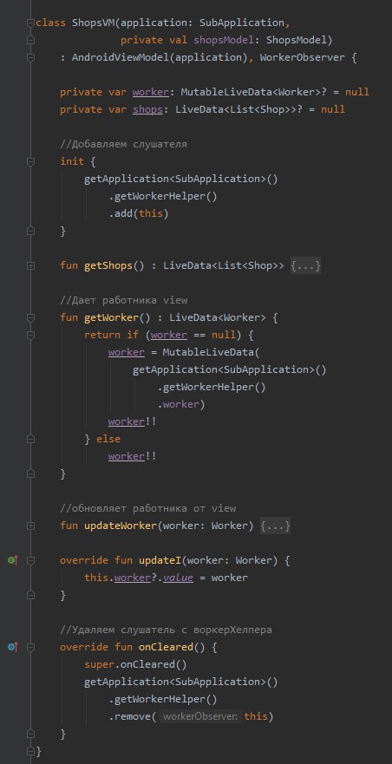
Task: Expand the folded getShops function gutter marker
Action: click(x=30, y=266)
